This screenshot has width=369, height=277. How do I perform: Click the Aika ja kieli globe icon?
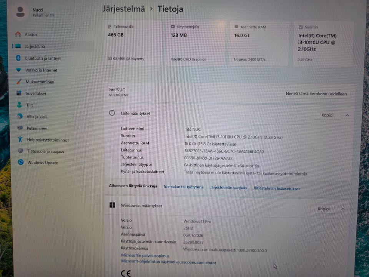click(20, 116)
